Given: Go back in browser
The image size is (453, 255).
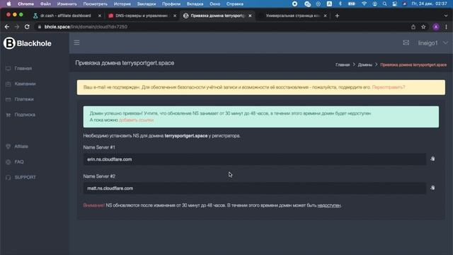Looking at the screenshot, I should click(7, 27).
